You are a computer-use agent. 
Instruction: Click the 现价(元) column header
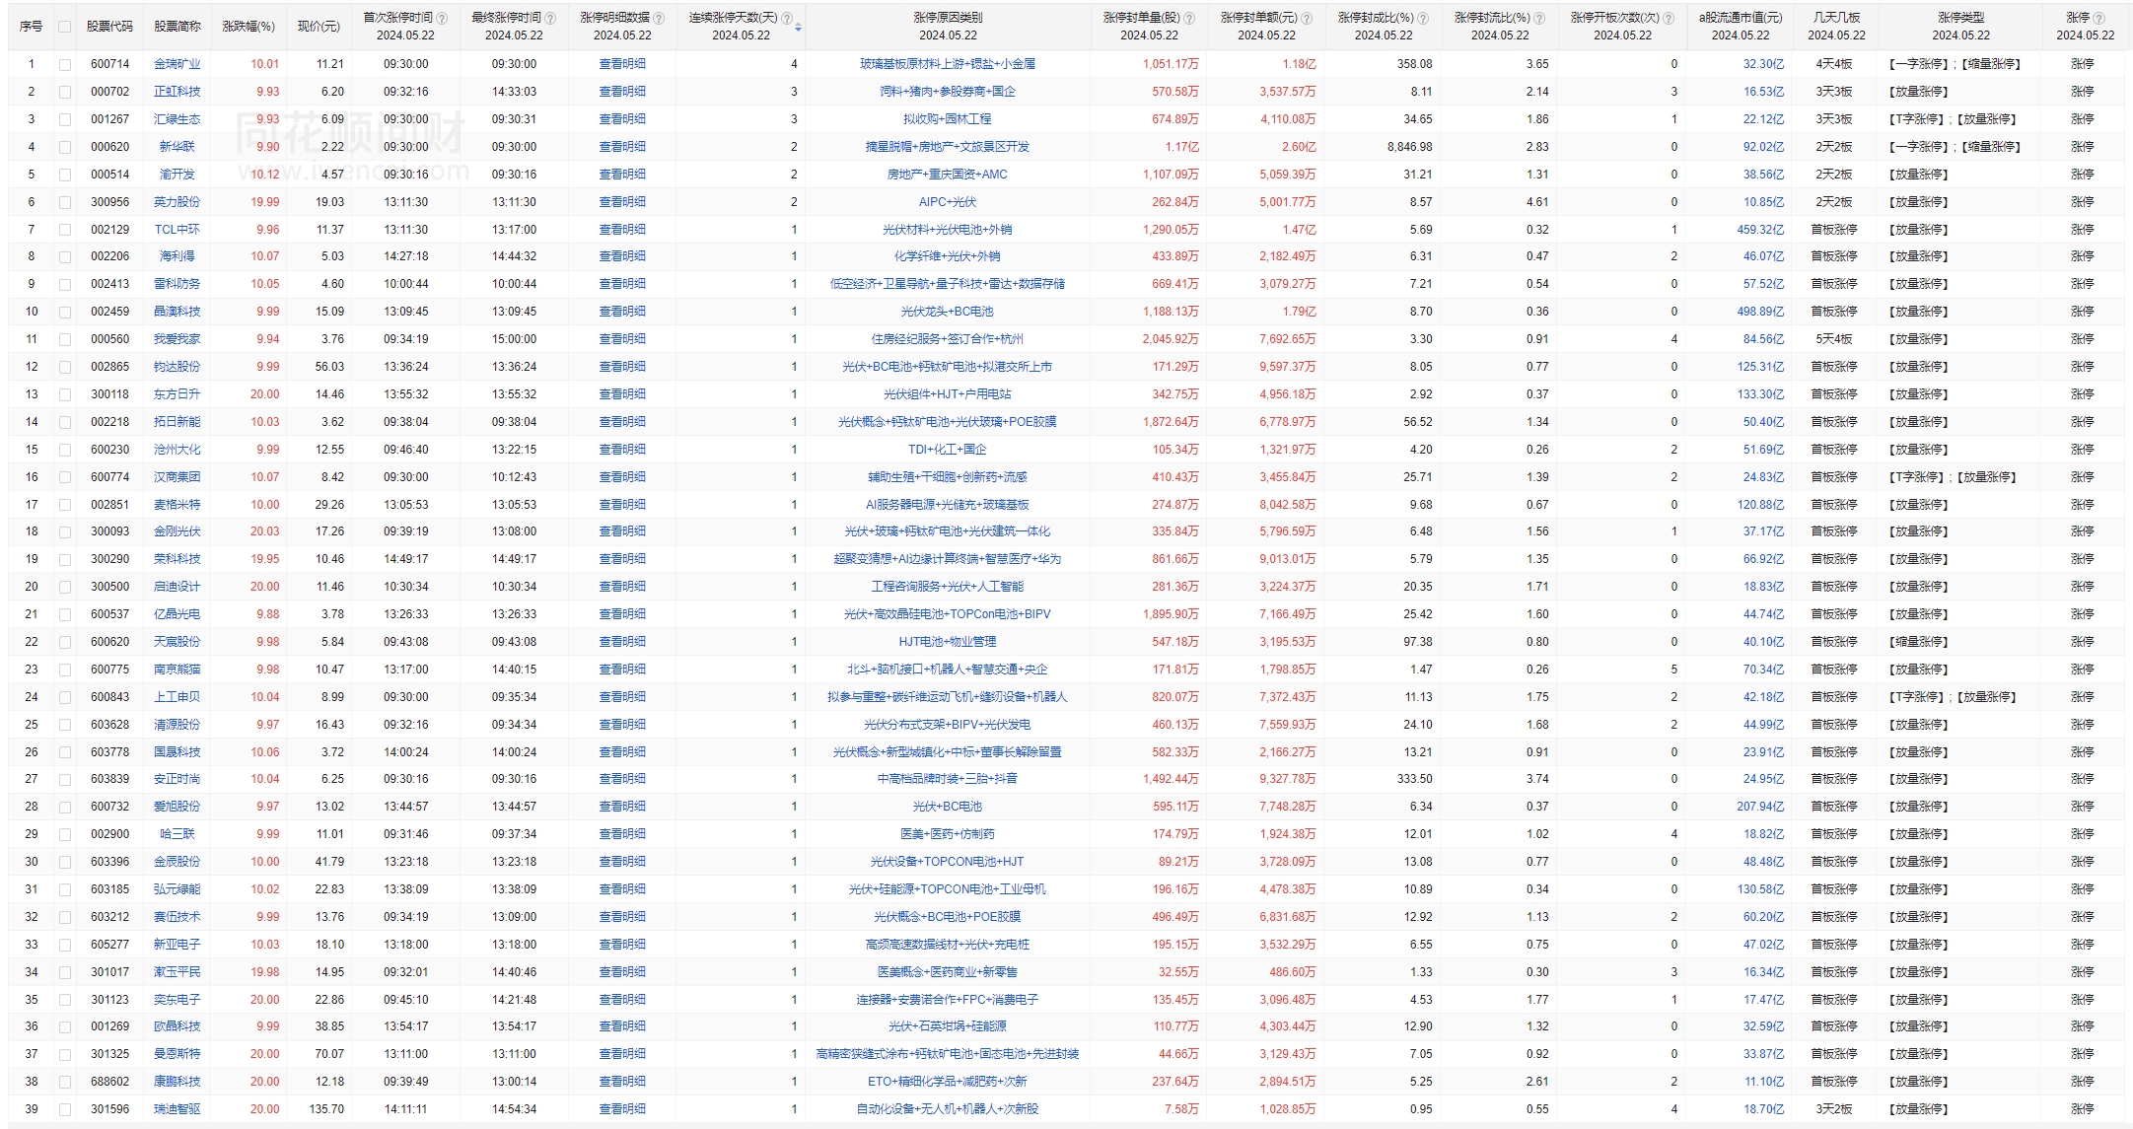319,27
